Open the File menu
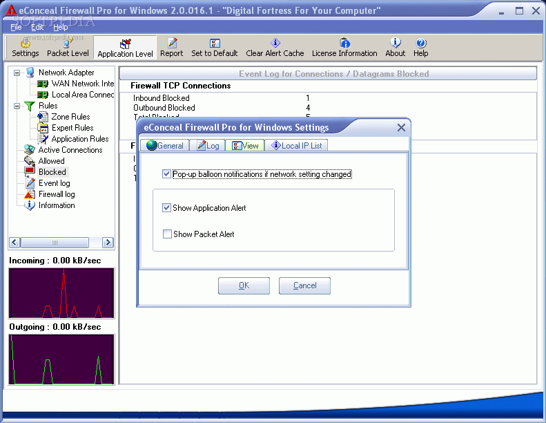This screenshot has width=546, height=423. click(16, 27)
